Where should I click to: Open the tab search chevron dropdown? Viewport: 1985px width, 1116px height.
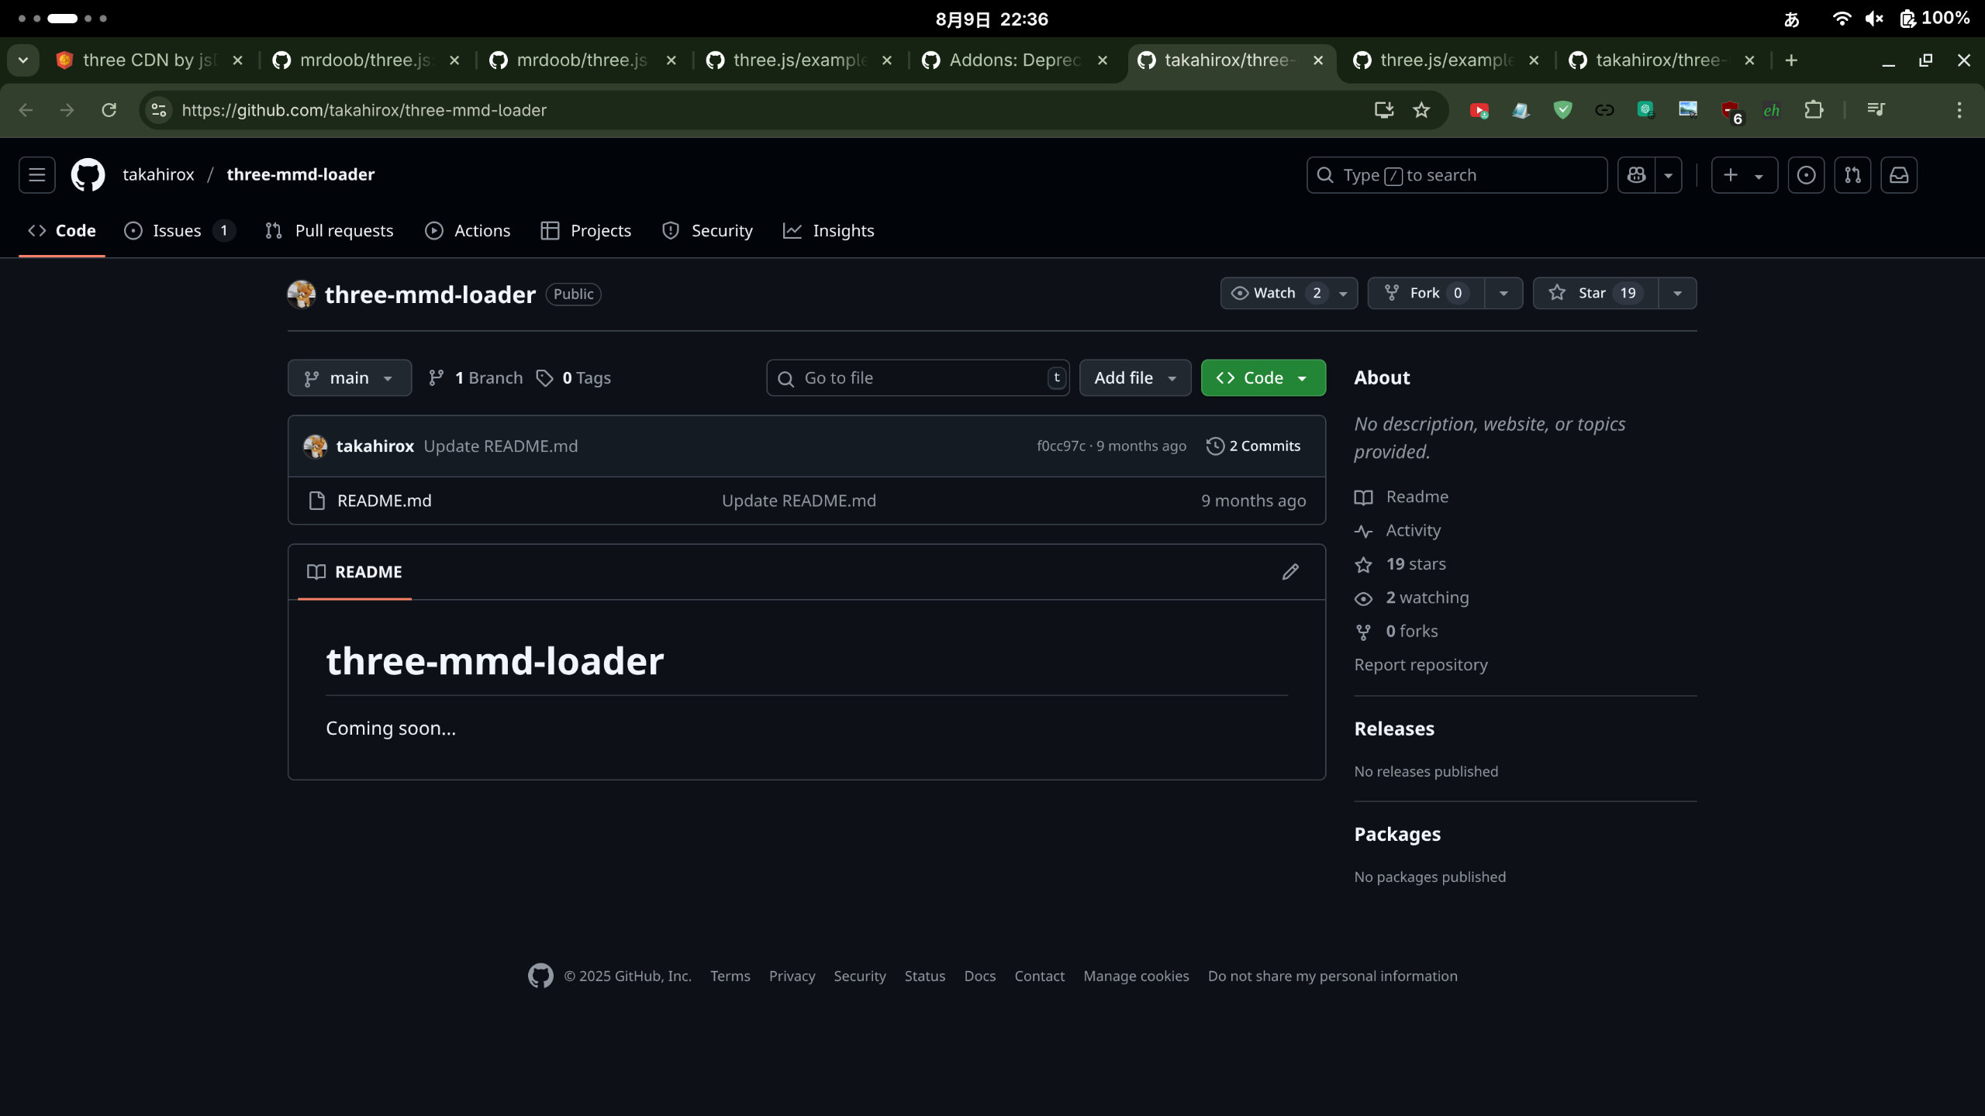[23, 60]
